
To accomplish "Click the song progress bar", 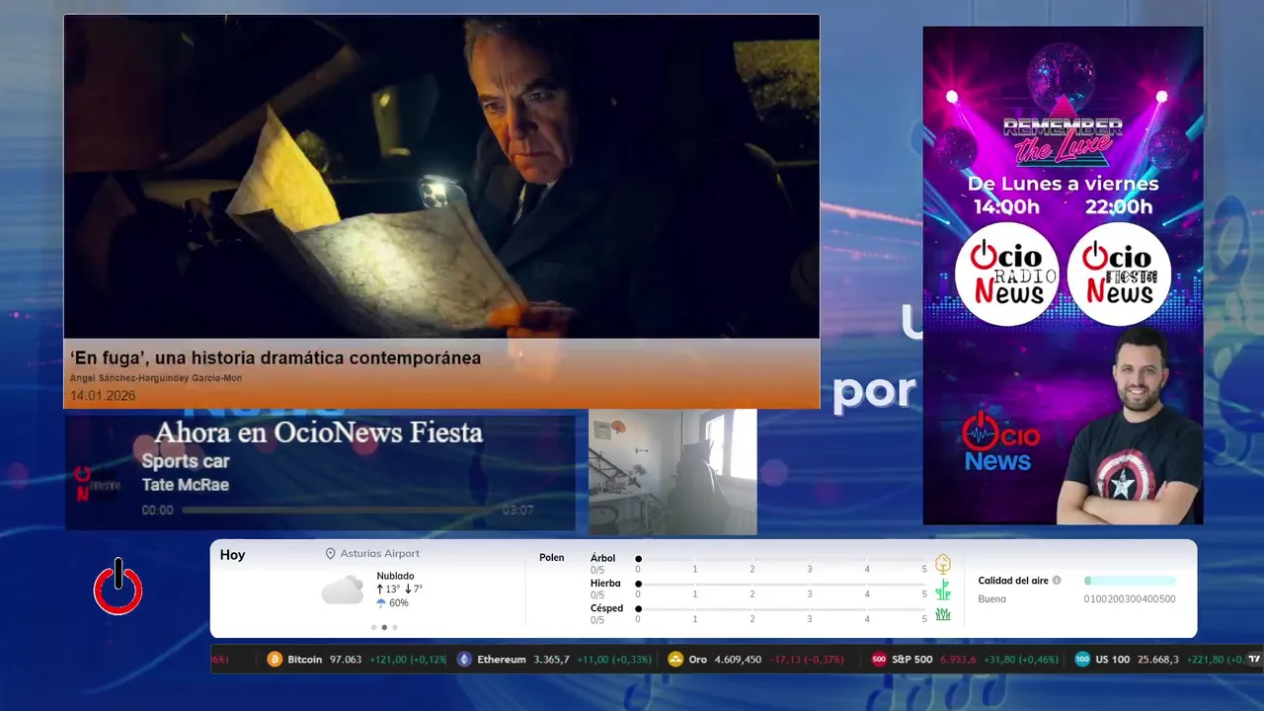I will (x=338, y=511).
